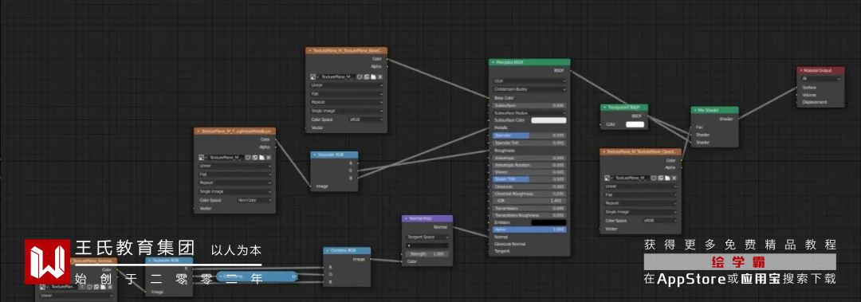Click the Clearcoat Roughness slider
This screenshot has width=861, height=302.
pyautogui.click(x=529, y=194)
